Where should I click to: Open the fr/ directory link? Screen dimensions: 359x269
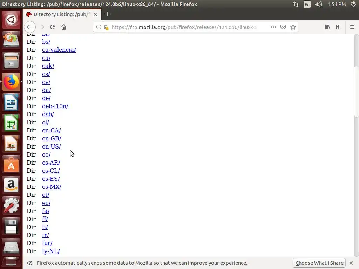click(45, 235)
